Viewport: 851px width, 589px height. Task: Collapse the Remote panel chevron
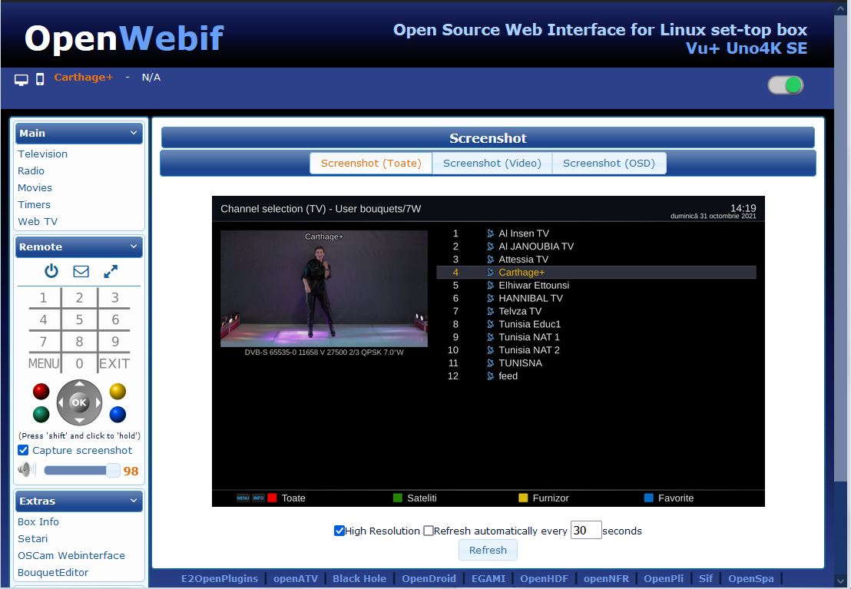coord(134,247)
